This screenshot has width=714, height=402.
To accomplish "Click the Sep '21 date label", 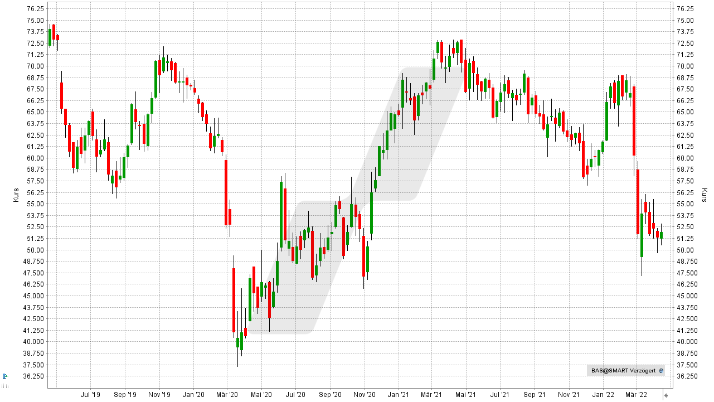I will click(x=535, y=395).
